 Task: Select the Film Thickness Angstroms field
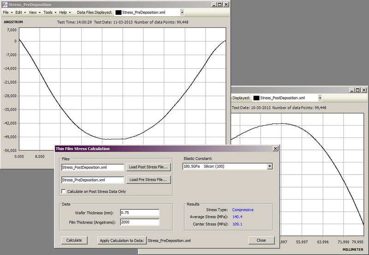(139, 222)
